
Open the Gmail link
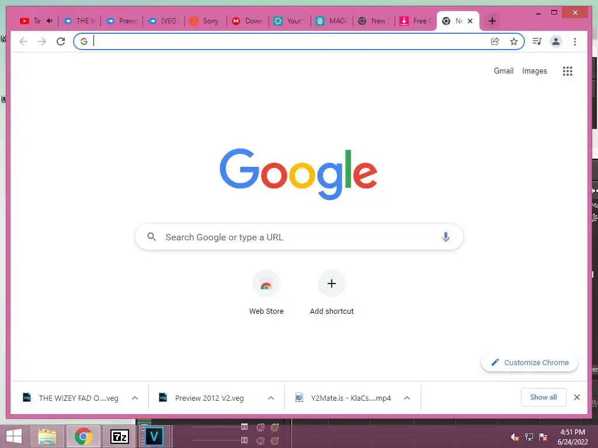pos(503,71)
